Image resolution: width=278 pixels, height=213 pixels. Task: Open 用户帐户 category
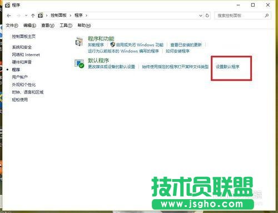20,77
